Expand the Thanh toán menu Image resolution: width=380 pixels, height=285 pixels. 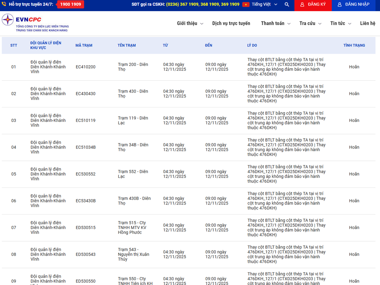tap(275, 23)
